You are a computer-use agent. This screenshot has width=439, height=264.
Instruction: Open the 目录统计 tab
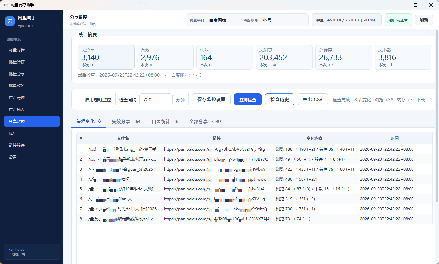tap(165, 121)
